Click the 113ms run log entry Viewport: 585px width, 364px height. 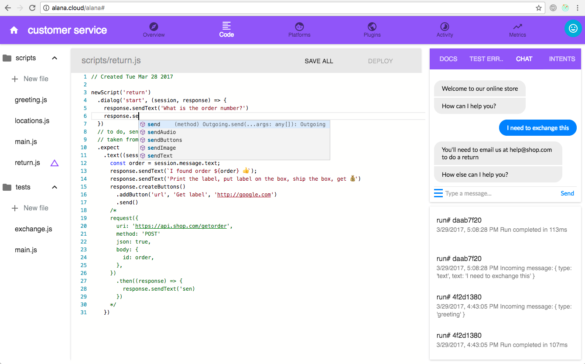[x=505, y=225]
